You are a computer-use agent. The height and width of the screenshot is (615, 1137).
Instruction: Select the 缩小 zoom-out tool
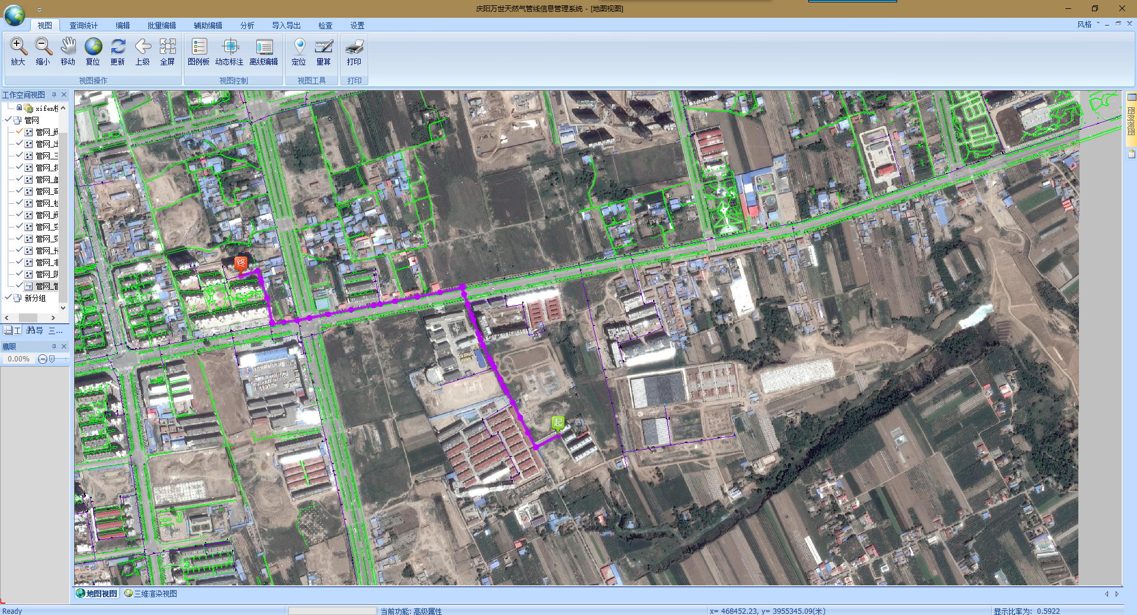pyautogui.click(x=43, y=51)
